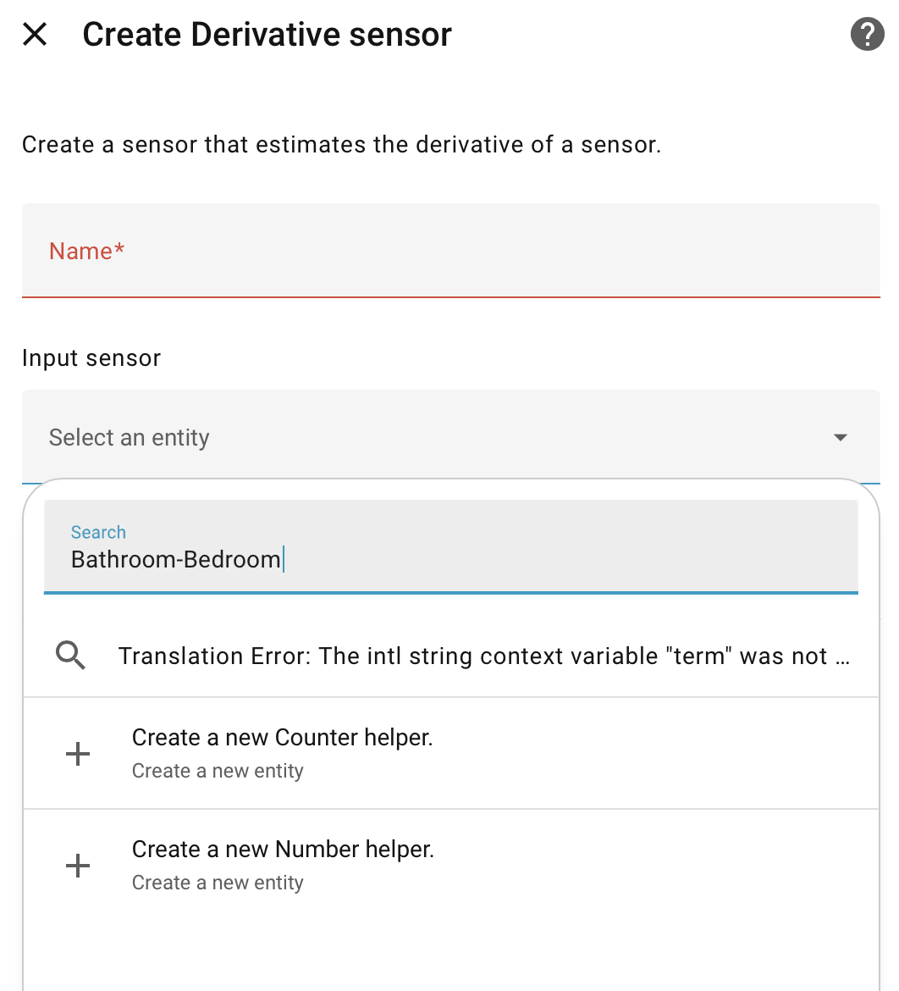Choose Create a new Number helper
Screen dimensions: 899x991
284,850
